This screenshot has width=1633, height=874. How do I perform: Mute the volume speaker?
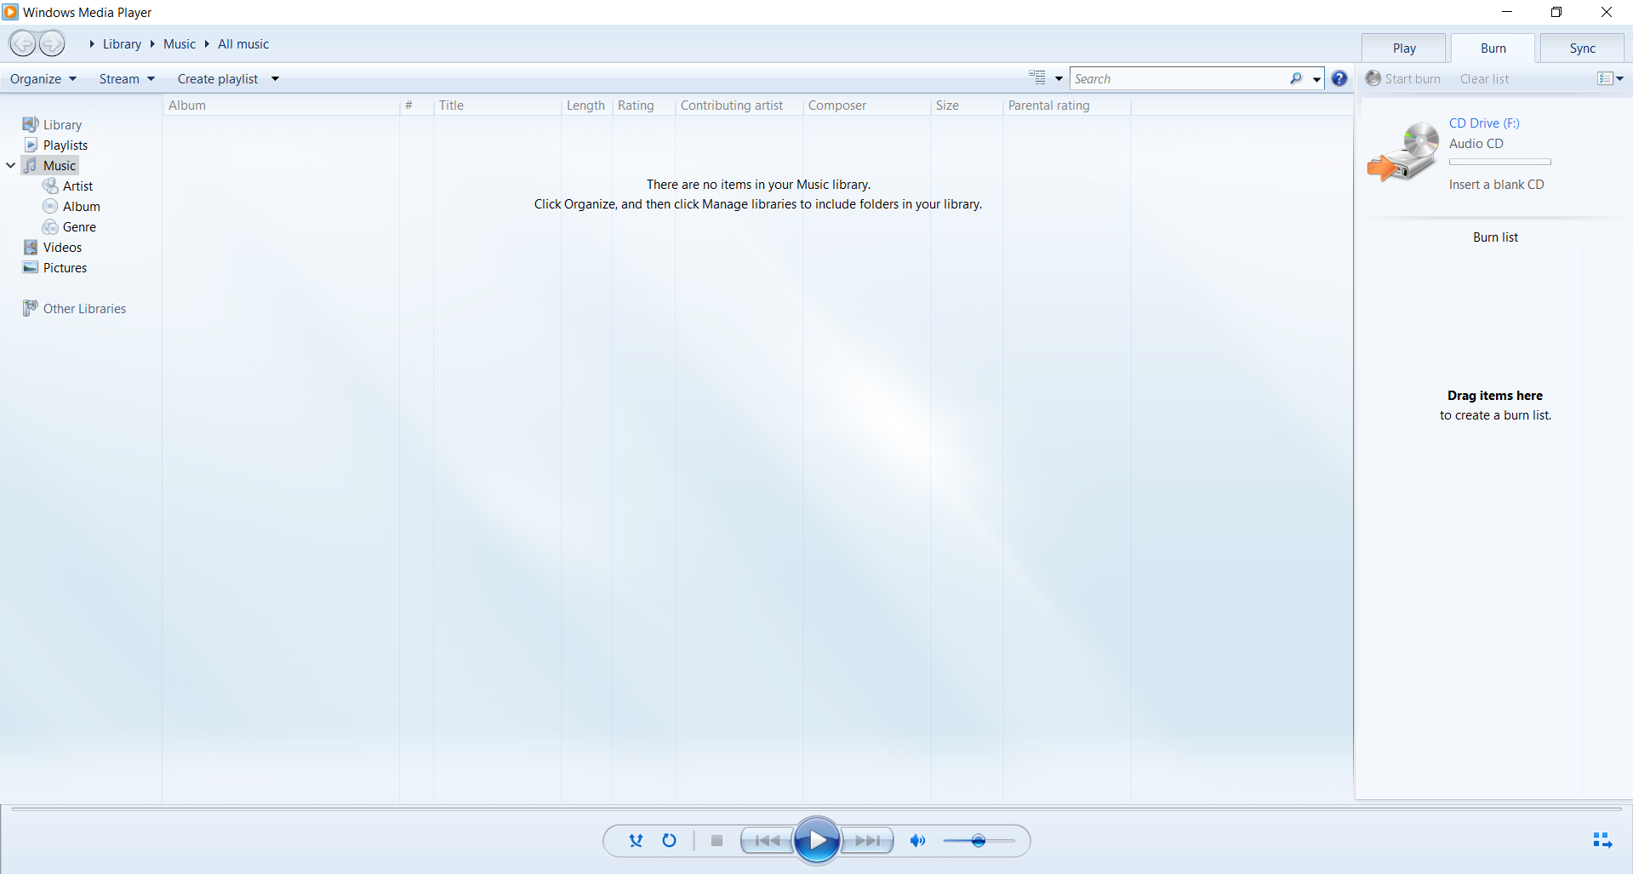[x=917, y=841]
